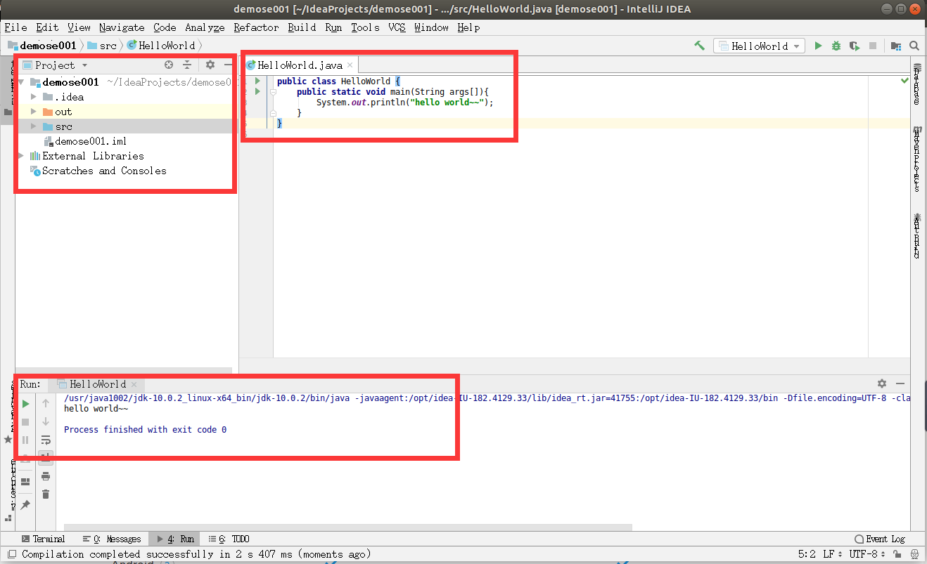Hide the Project panel with minus icon

point(228,65)
